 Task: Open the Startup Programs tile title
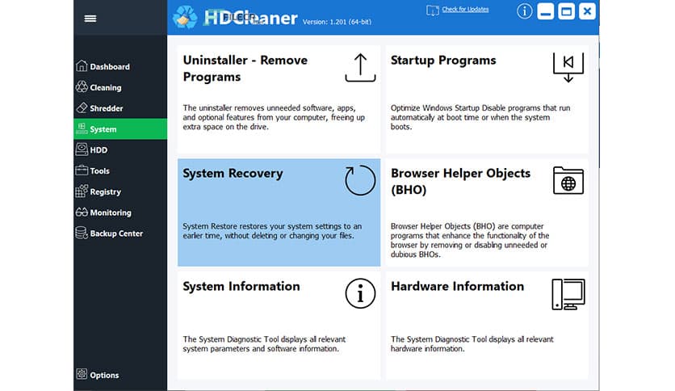(x=443, y=61)
